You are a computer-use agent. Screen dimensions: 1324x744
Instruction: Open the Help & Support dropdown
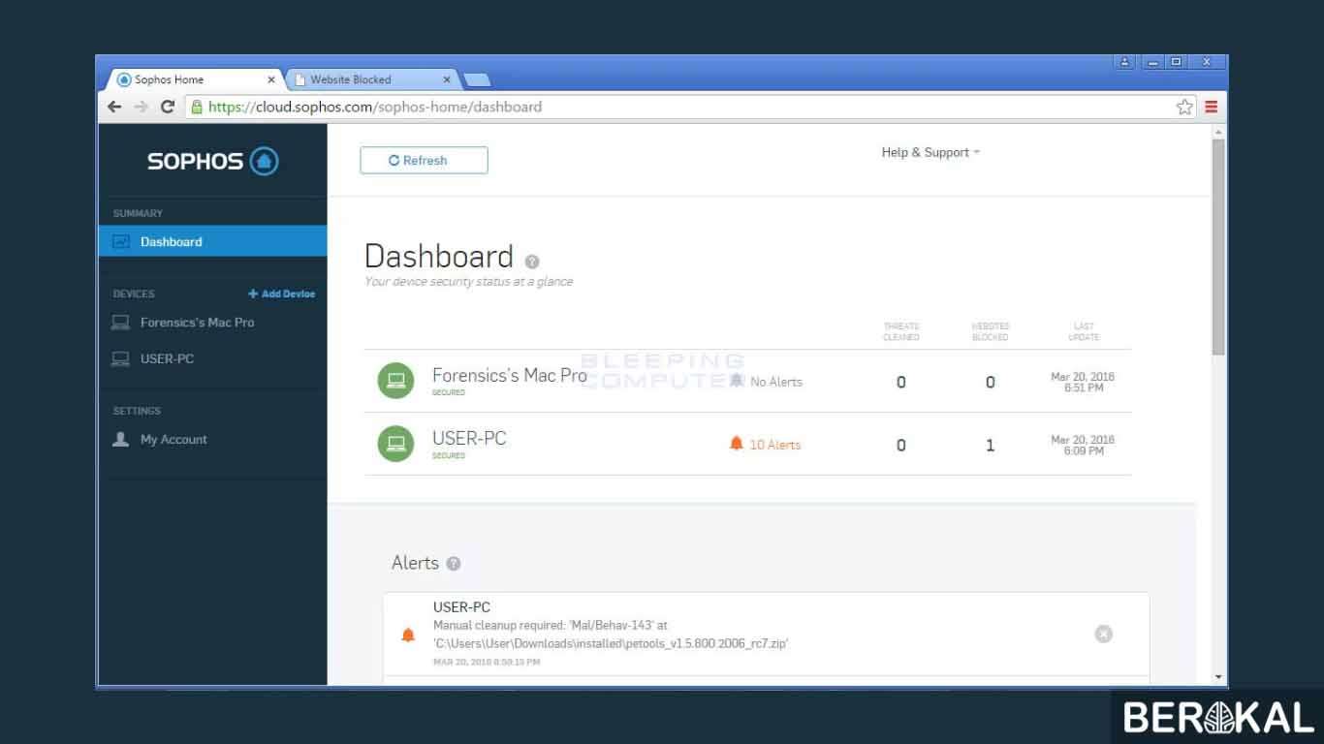click(x=930, y=153)
